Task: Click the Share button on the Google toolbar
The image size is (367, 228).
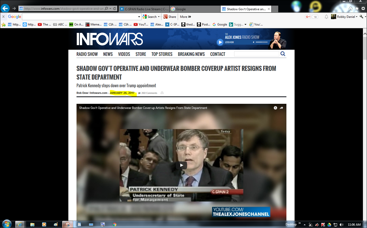Action: pos(170,17)
